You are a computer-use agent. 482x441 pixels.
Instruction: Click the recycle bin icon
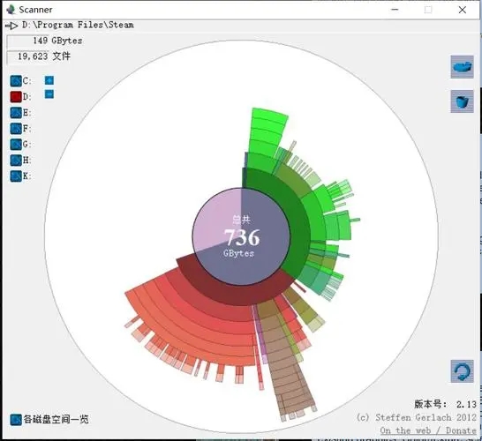click(462, 101)
